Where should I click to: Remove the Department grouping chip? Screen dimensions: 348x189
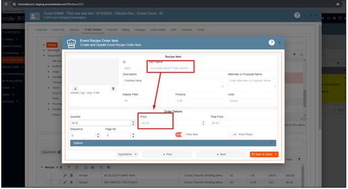pyautogui.click(x=59, y=152)
